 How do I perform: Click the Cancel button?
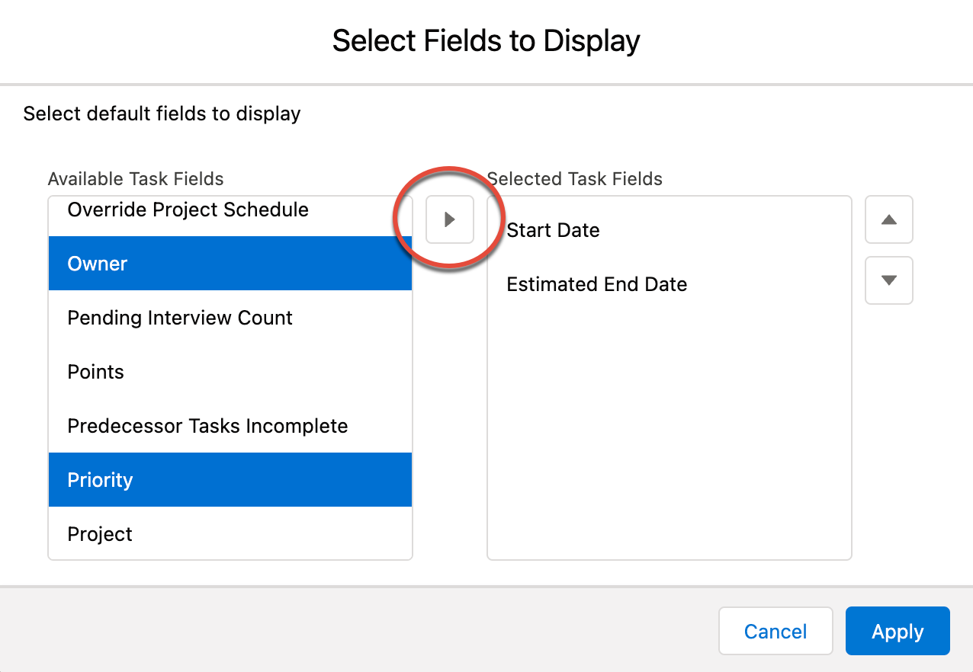point(776,631)
